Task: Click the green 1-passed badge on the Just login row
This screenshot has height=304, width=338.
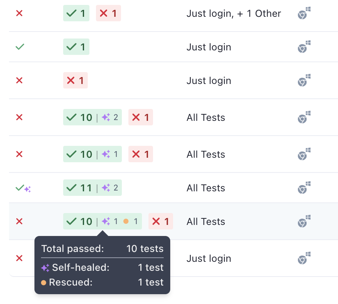Action: [x=76, y=47]
